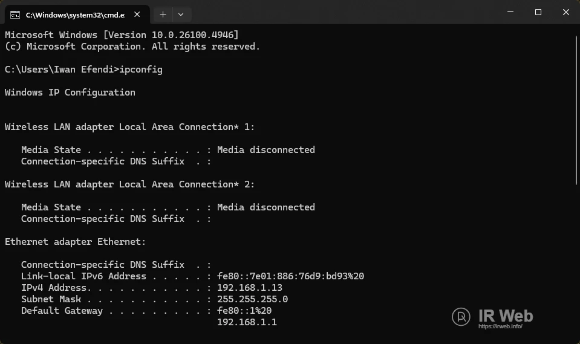Click the default gateway 192.168.1.1
This screenshot has width=580, height=344.
pos(247,322)
